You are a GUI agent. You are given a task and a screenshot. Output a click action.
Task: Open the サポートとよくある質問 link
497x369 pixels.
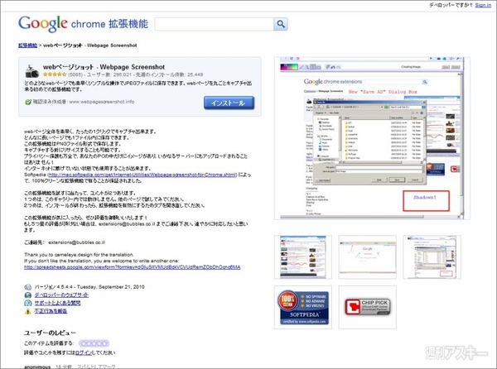[x=57, y=303]
